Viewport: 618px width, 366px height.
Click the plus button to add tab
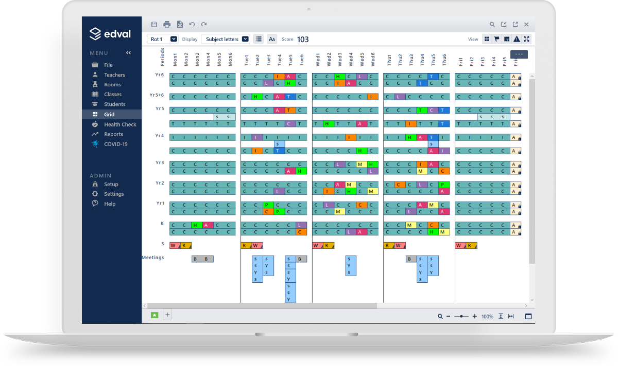[x=167, y=315]
